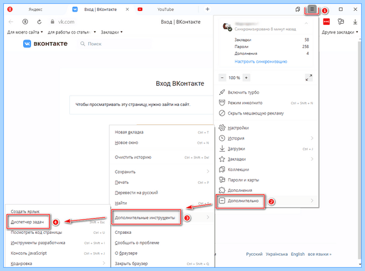Open Загрузки in the main menu
The image size is (365, 271).
coord(266,149)
